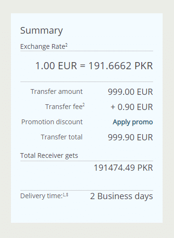
Task: Click the 191474.49 PKR receiver amount
Action: pyautogui.click(x=123, y=168)
